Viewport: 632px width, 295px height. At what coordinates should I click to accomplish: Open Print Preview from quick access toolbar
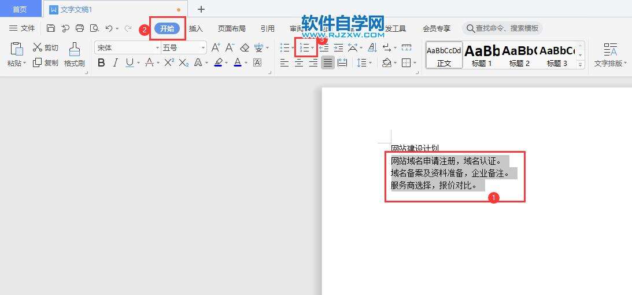click(94, 28)
